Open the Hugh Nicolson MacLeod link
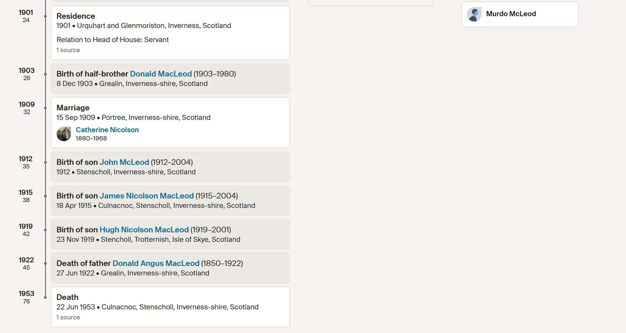Image resolution: width=626 pixels, height=333 pixels. pyautogui.click(x=144, y=230)
